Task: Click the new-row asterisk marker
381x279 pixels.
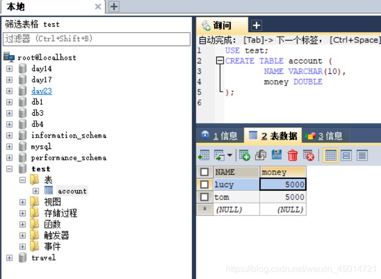Action: pos(205,209)
